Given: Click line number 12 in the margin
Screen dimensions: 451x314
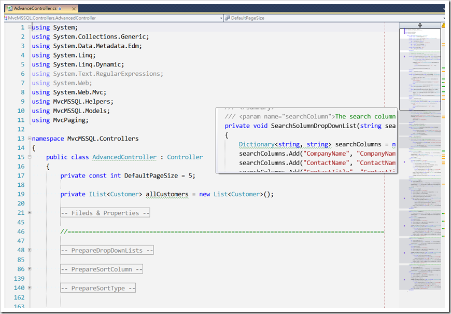Looking at the screenshot, I should pyautogui.click(x=21, y=129).
